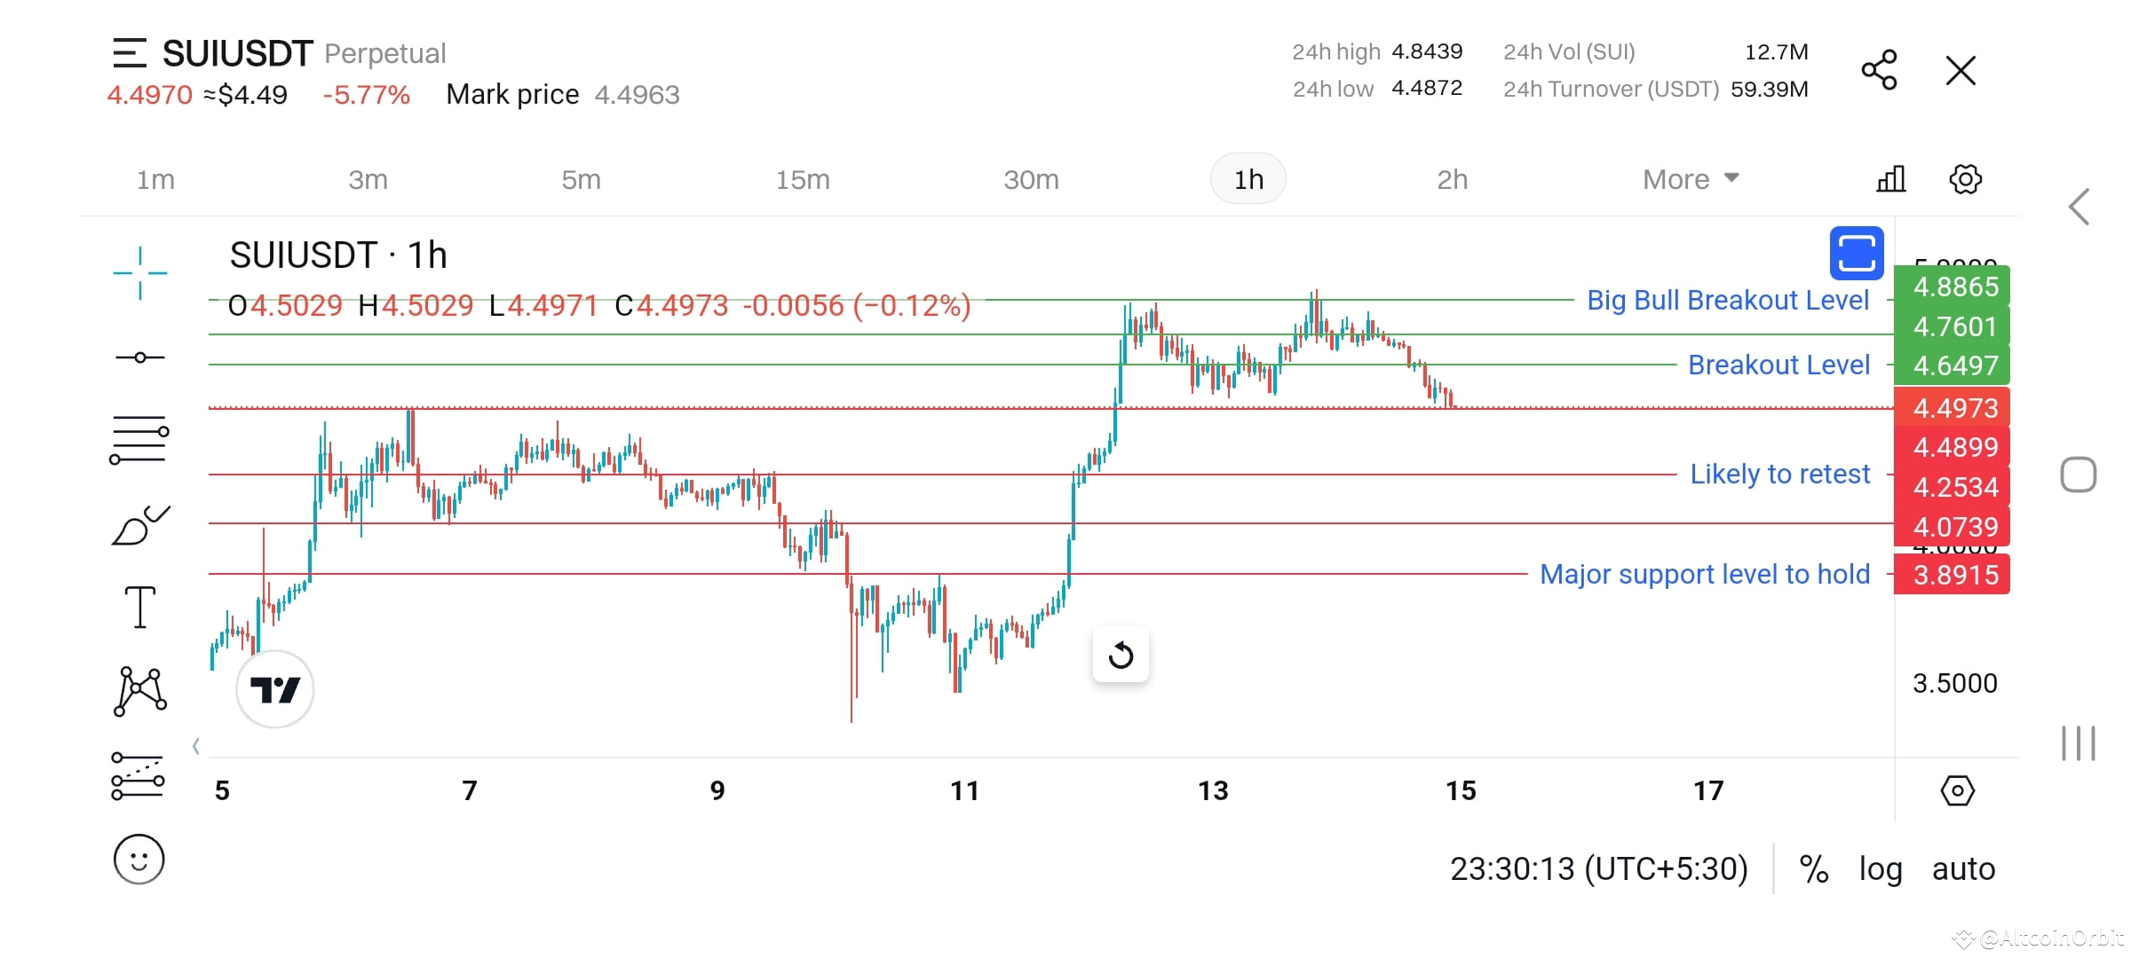The height and width of the screenshot is (958, 2131).
Task: Open the emoji sticker tool
Action: (139, 859)
